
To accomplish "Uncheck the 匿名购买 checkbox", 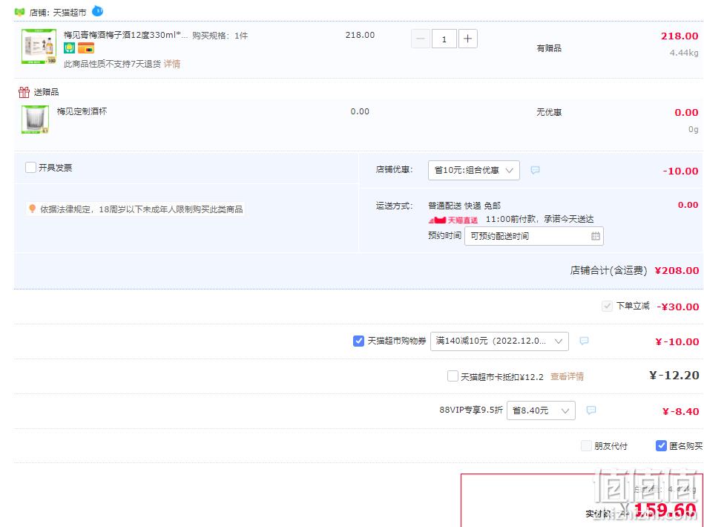I will 661,445.
